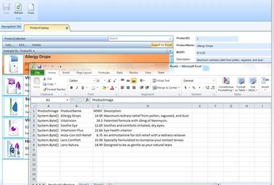This screenshot has width=274, height=185.
Task: Switch to Excel Review tab
Action: coord(133,73)
